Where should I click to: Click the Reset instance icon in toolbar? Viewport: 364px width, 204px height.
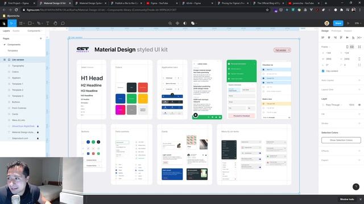(x=170, y=23)
